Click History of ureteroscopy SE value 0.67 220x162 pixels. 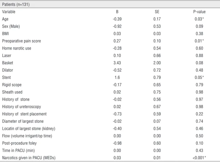(157, 107)
